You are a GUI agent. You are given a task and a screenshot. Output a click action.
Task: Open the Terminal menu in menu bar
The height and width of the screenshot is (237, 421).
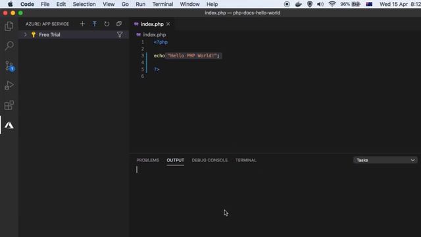pyautogui.click(x=162, y=5)
